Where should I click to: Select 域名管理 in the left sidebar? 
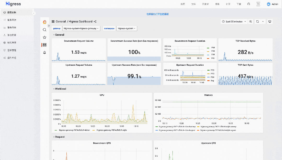click(x=12, y=42)
